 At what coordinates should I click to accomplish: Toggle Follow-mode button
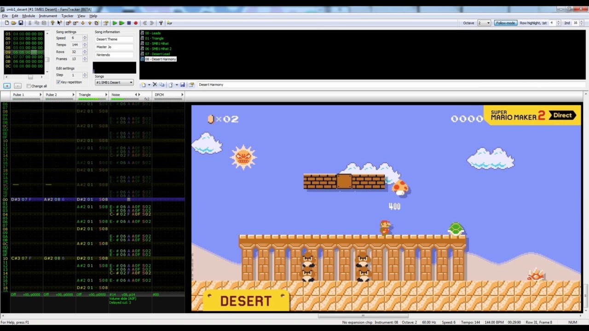click(x=505, y=23)
